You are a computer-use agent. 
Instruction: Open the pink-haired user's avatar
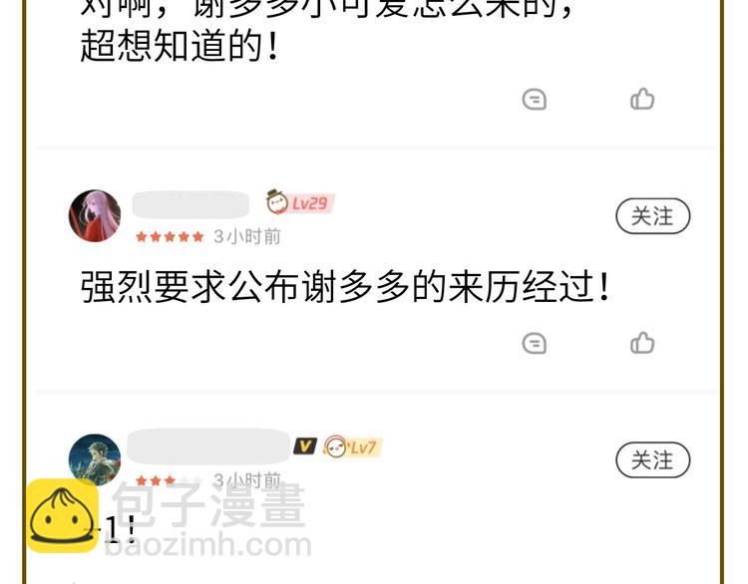point(95,216)
